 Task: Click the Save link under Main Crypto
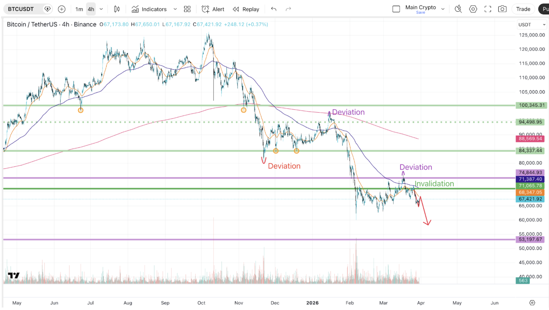pyautogui.click(x=421, y=12)
